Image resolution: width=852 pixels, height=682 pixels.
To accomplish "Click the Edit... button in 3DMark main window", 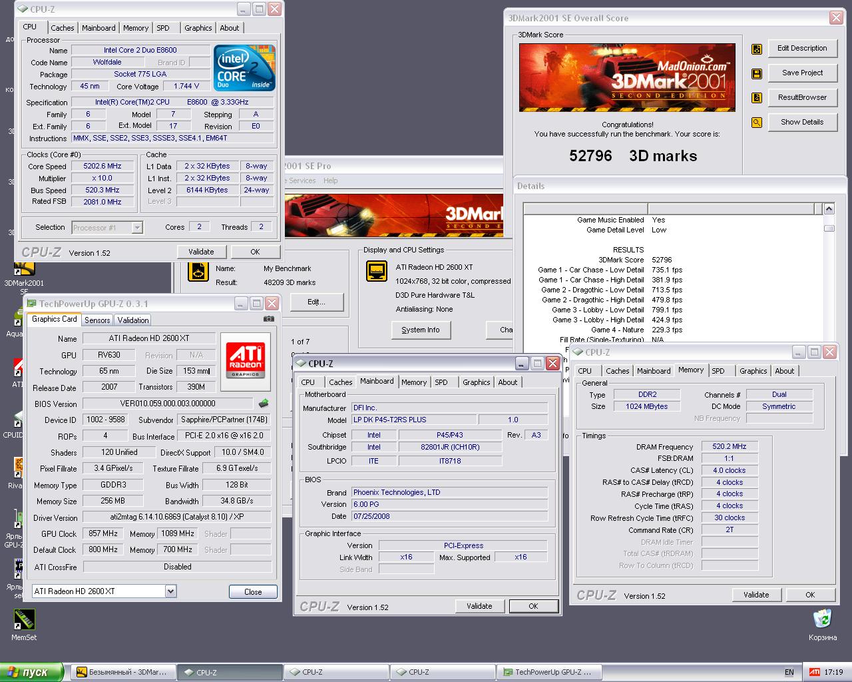I will 316,302.
